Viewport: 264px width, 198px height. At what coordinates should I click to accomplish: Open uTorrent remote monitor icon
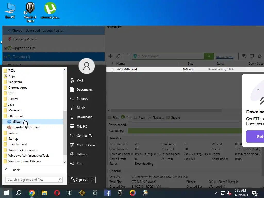252,56
